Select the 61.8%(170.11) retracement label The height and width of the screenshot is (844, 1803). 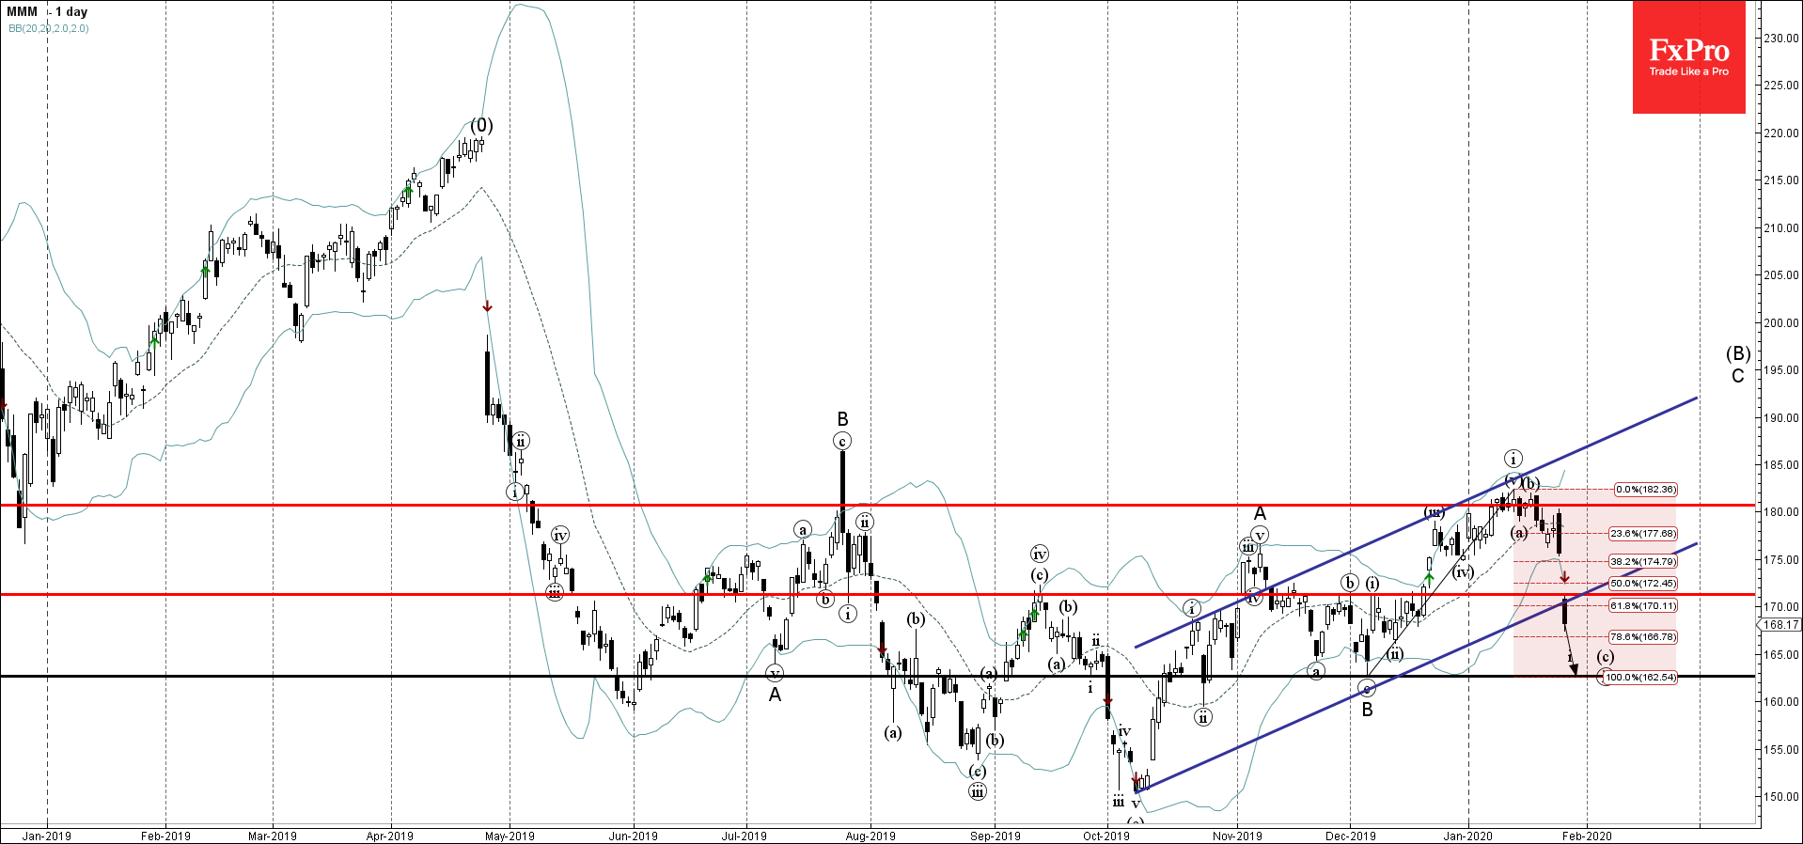(1642, 605)
